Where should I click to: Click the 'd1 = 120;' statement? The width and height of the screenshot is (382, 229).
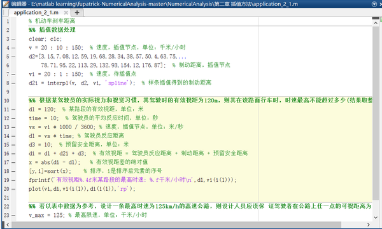42,109
